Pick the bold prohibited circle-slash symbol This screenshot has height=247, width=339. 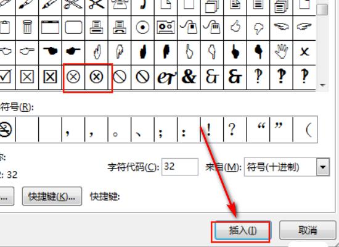143,77
